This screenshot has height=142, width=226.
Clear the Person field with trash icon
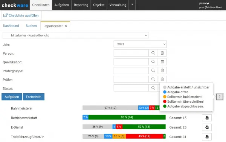pyautogui.click(x=162, y=53)
